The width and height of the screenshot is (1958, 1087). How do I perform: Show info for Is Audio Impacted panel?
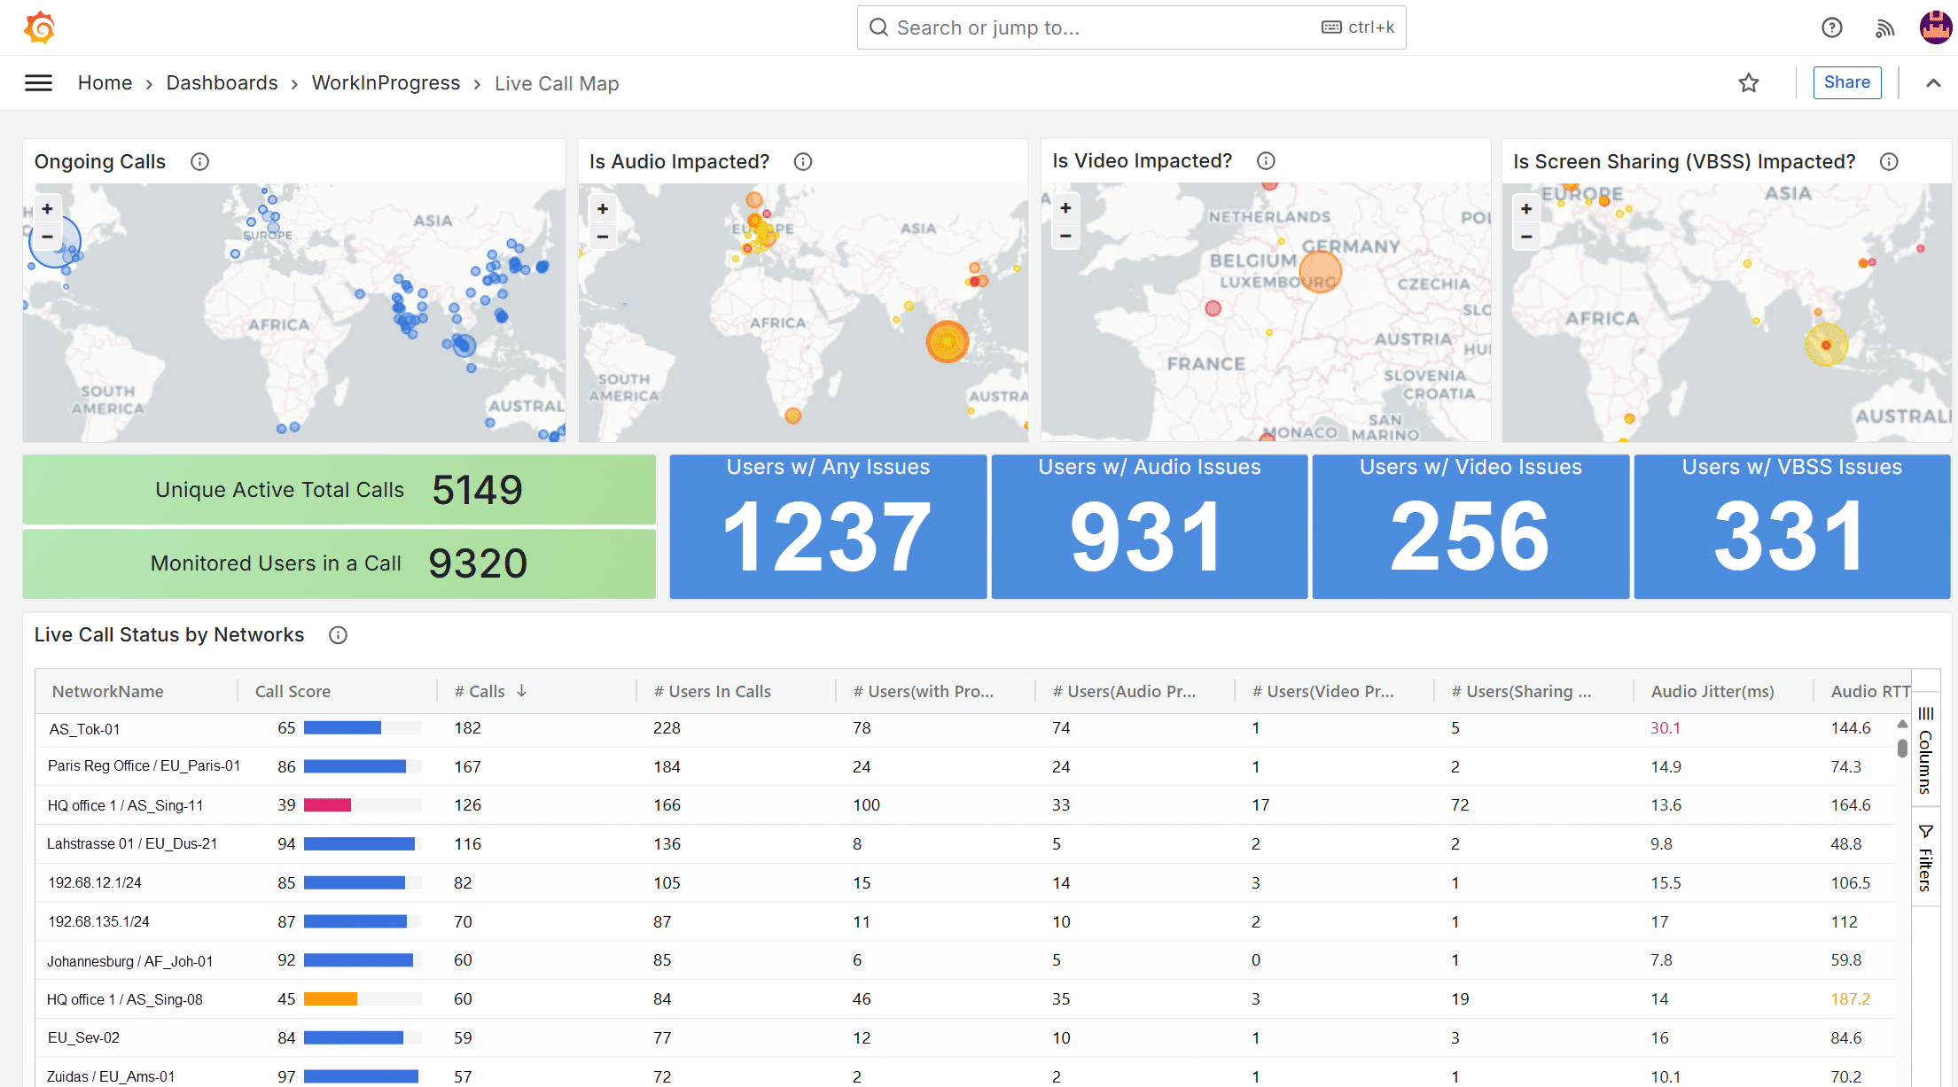pyautogui.click(x=803, y=162)
